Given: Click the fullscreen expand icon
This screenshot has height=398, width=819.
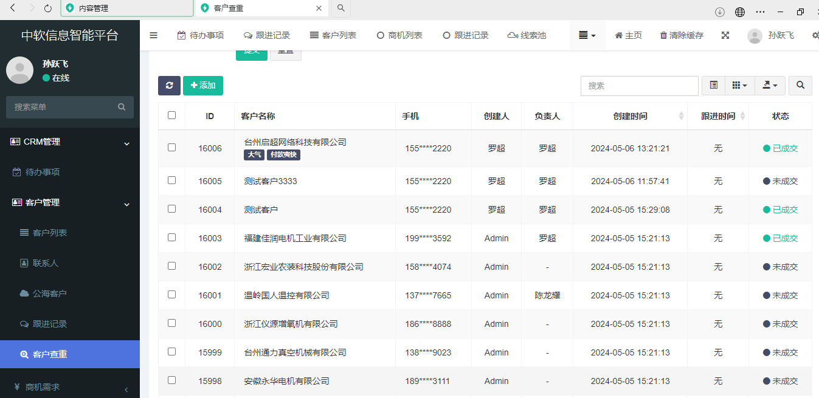Looking at the screenshot, I should tap(725, 35).
